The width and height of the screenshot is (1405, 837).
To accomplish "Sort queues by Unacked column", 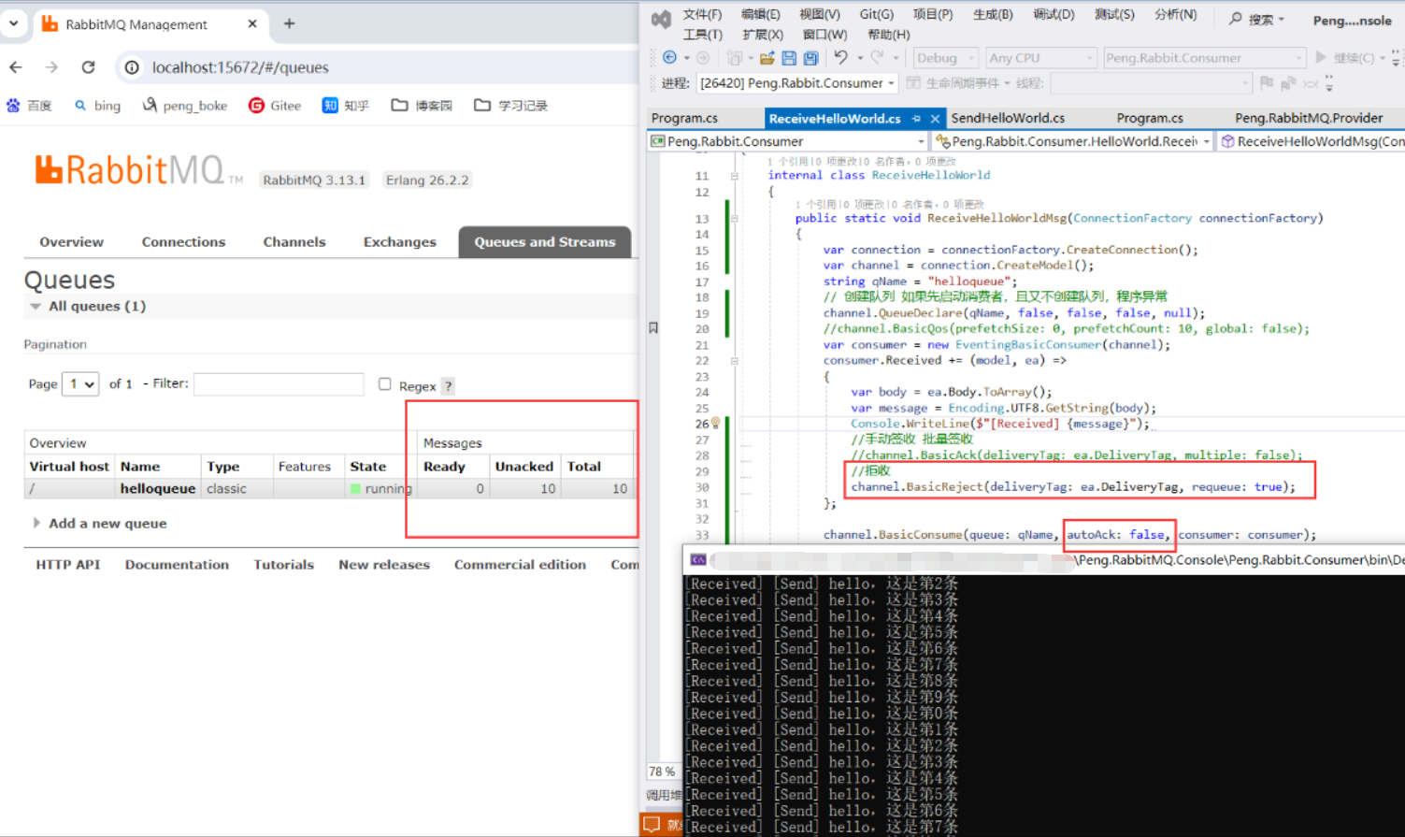I will click(524, 466).
